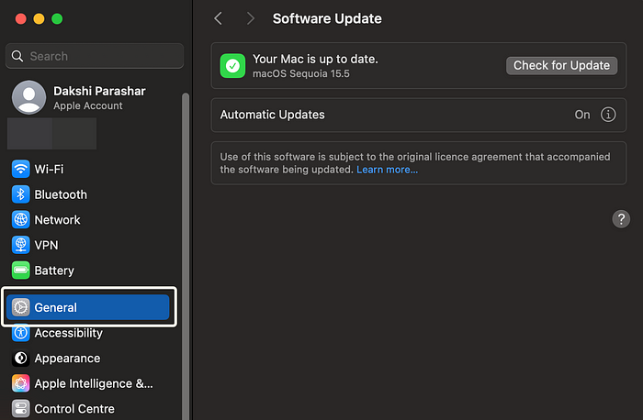Image resolution: width=643 pixels, height=420 pixels.
Task: Open help with the question mark button
Action: [x=621, y=219]
